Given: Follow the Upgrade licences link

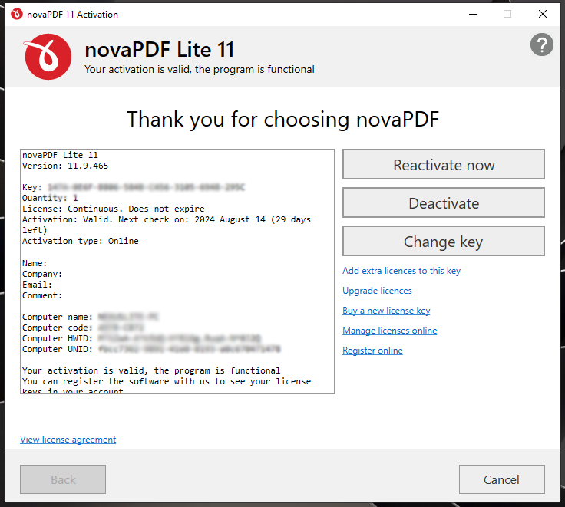Looking at the screenshot, I should [x=377, y=291].
